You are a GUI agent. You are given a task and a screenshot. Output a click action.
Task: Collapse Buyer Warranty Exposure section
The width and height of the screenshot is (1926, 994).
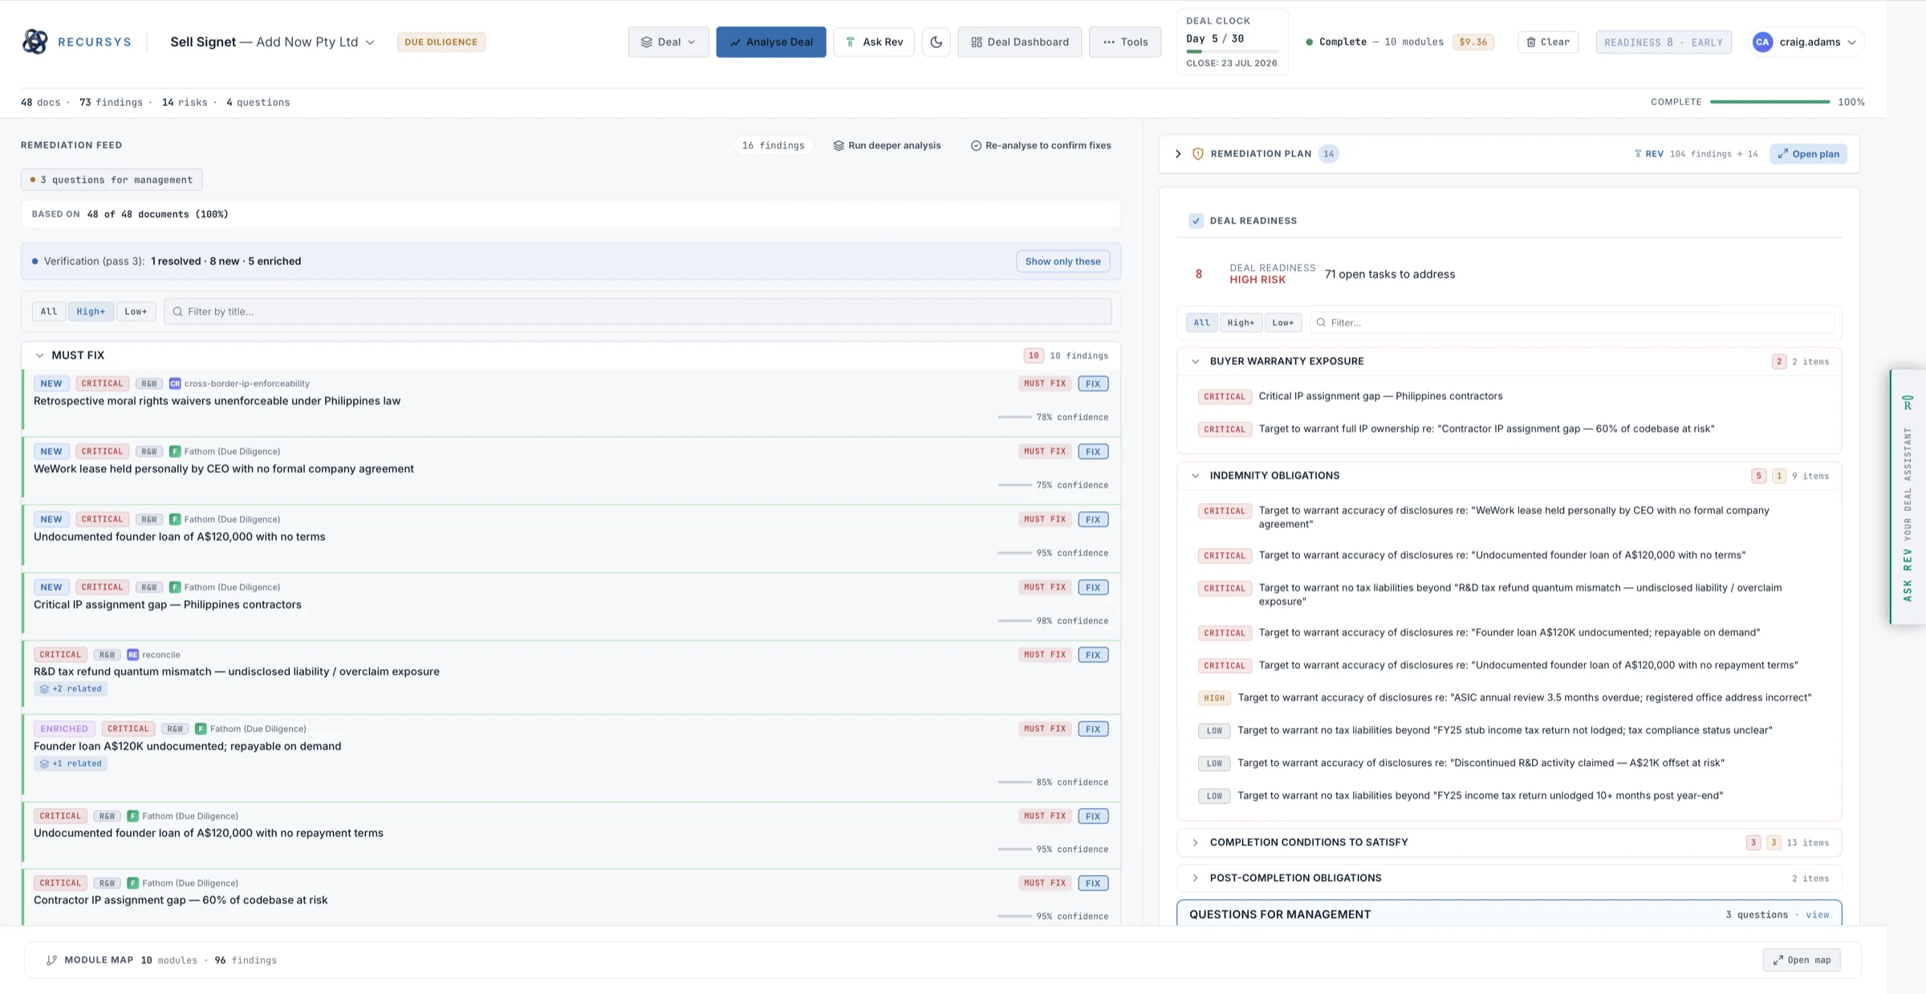(x=1196, y=362)
